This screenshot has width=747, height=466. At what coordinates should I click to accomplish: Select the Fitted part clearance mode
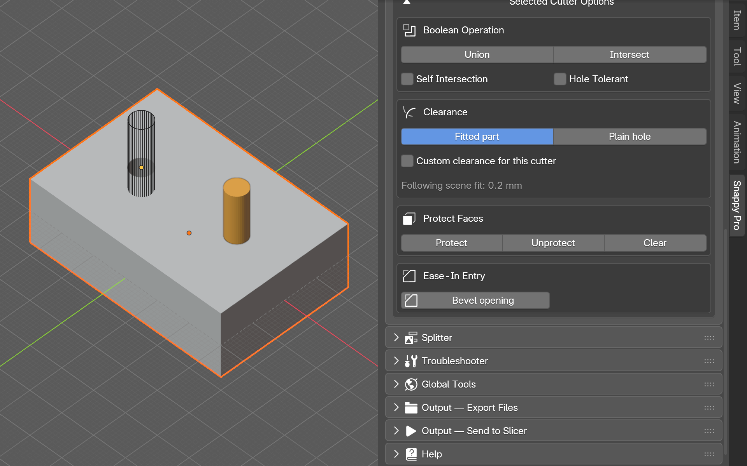pos(477,137)
